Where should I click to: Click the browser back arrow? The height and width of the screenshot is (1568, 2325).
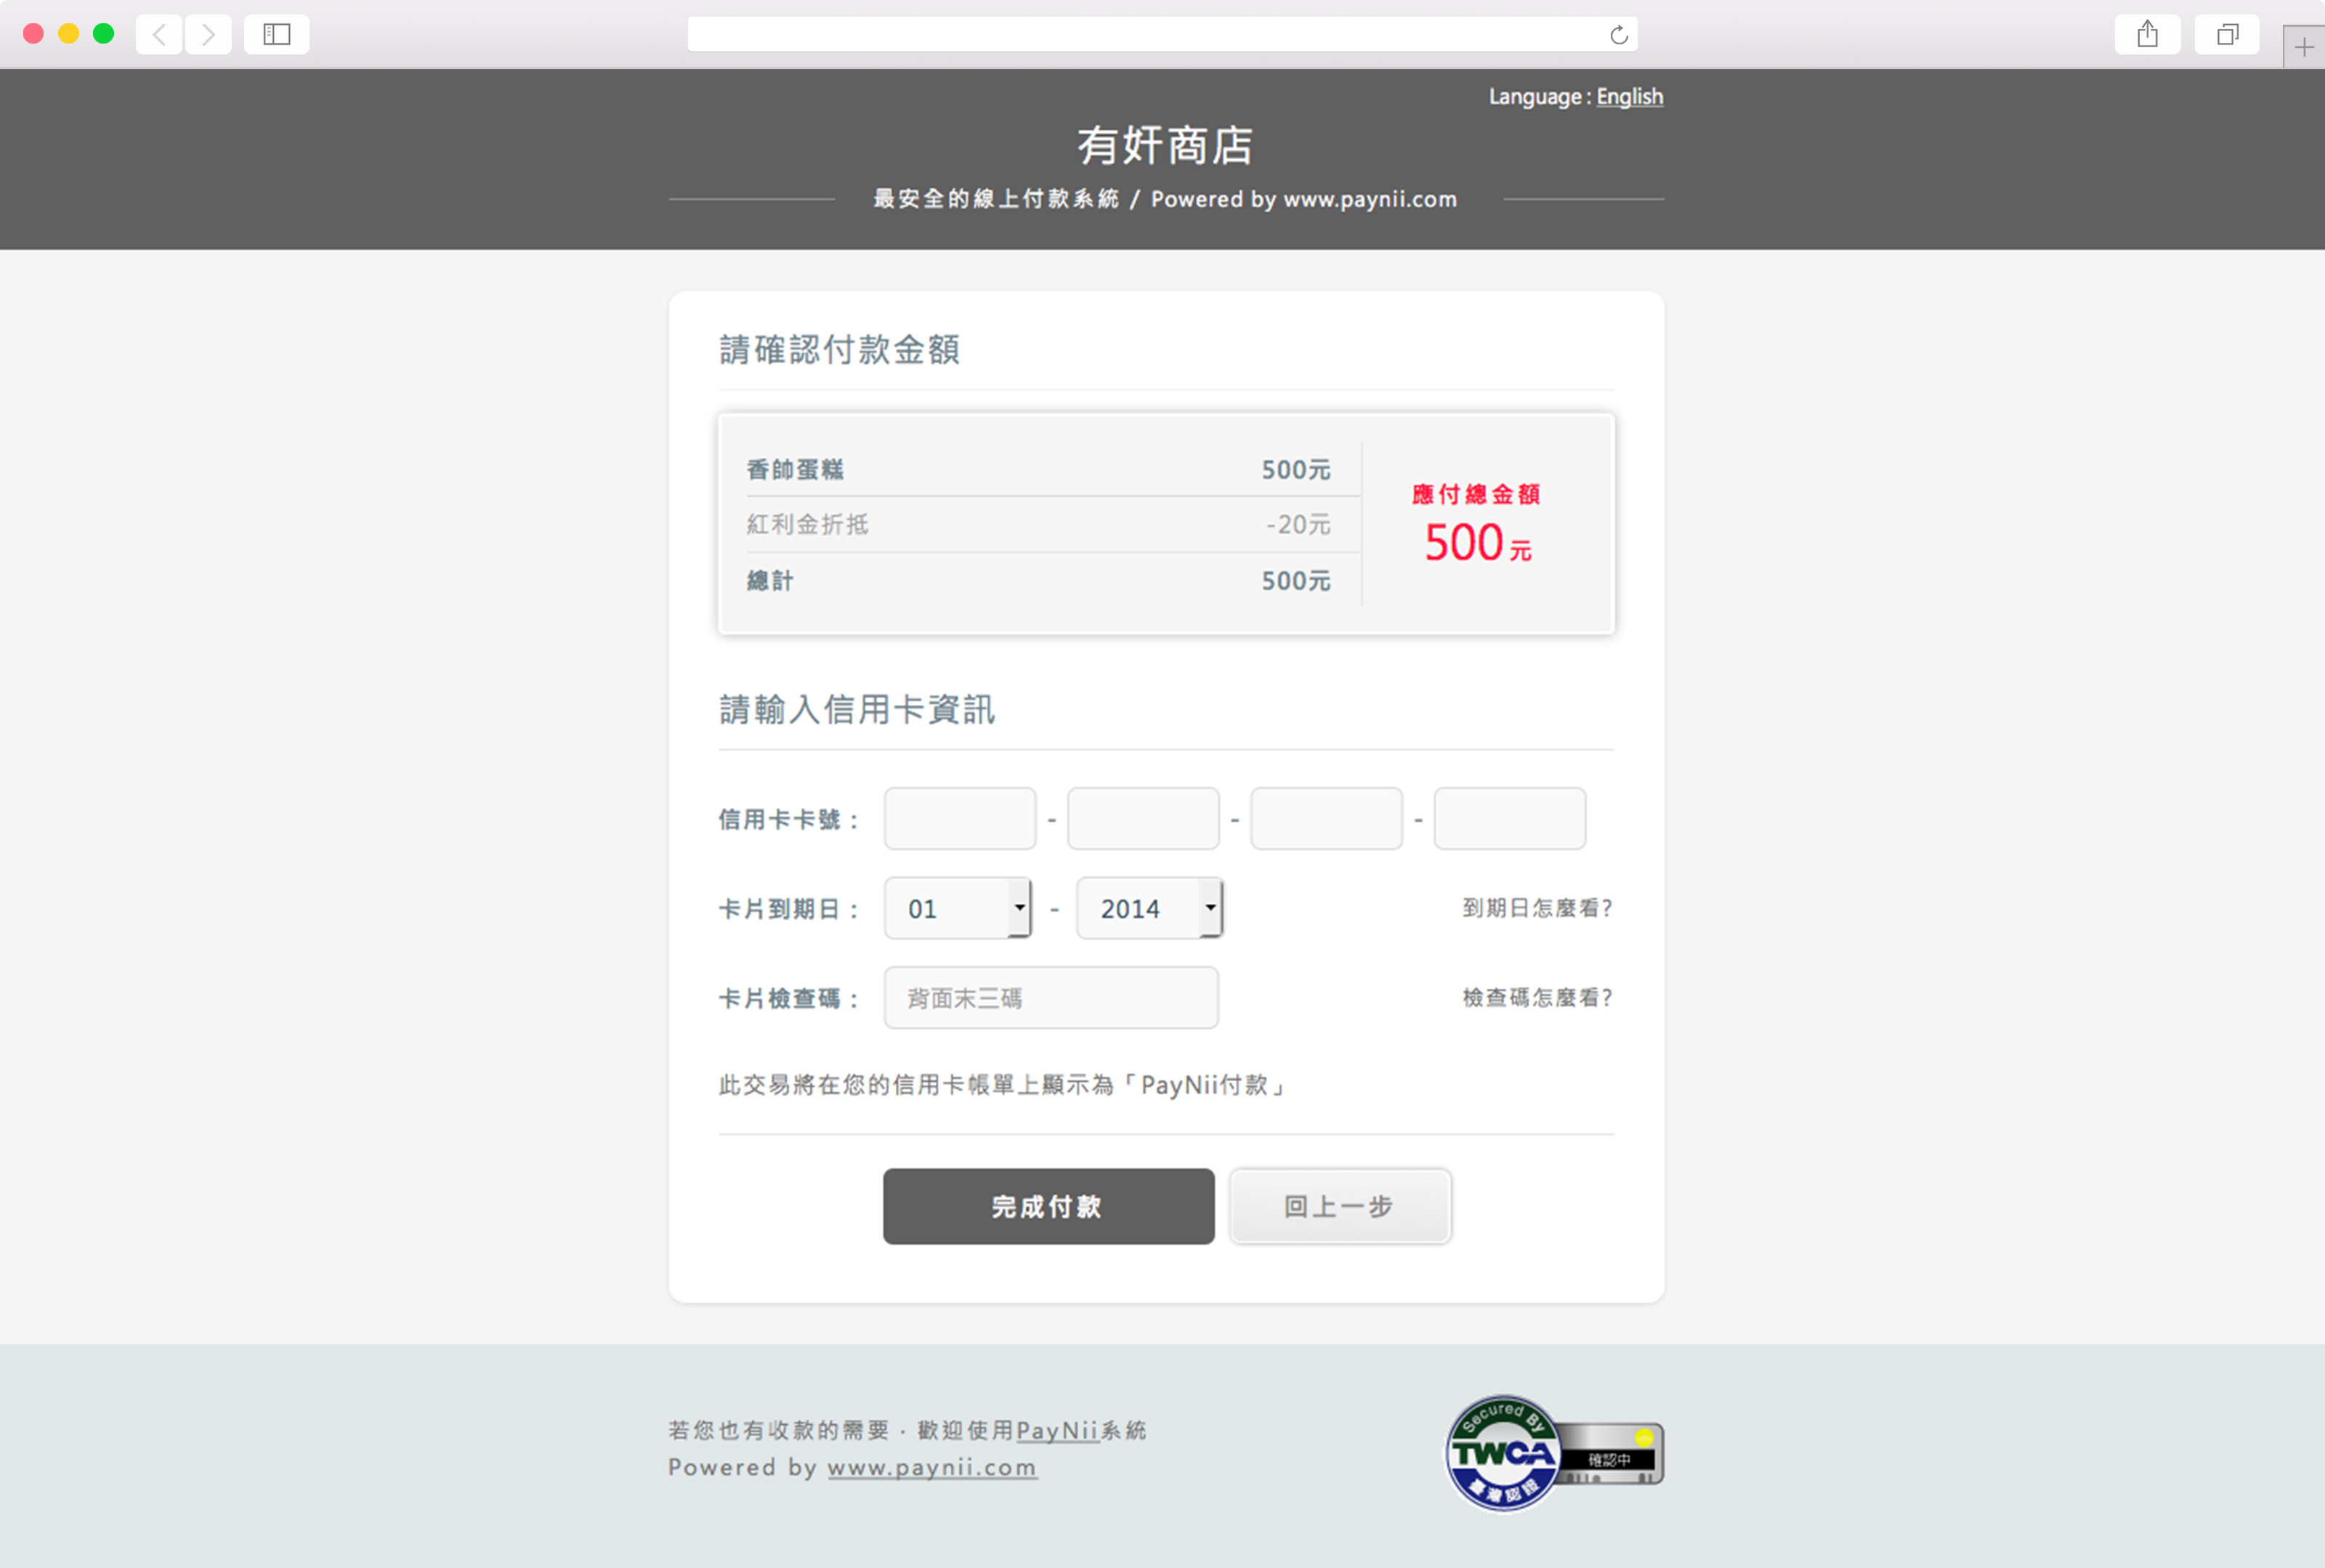[x=159, y=35]
